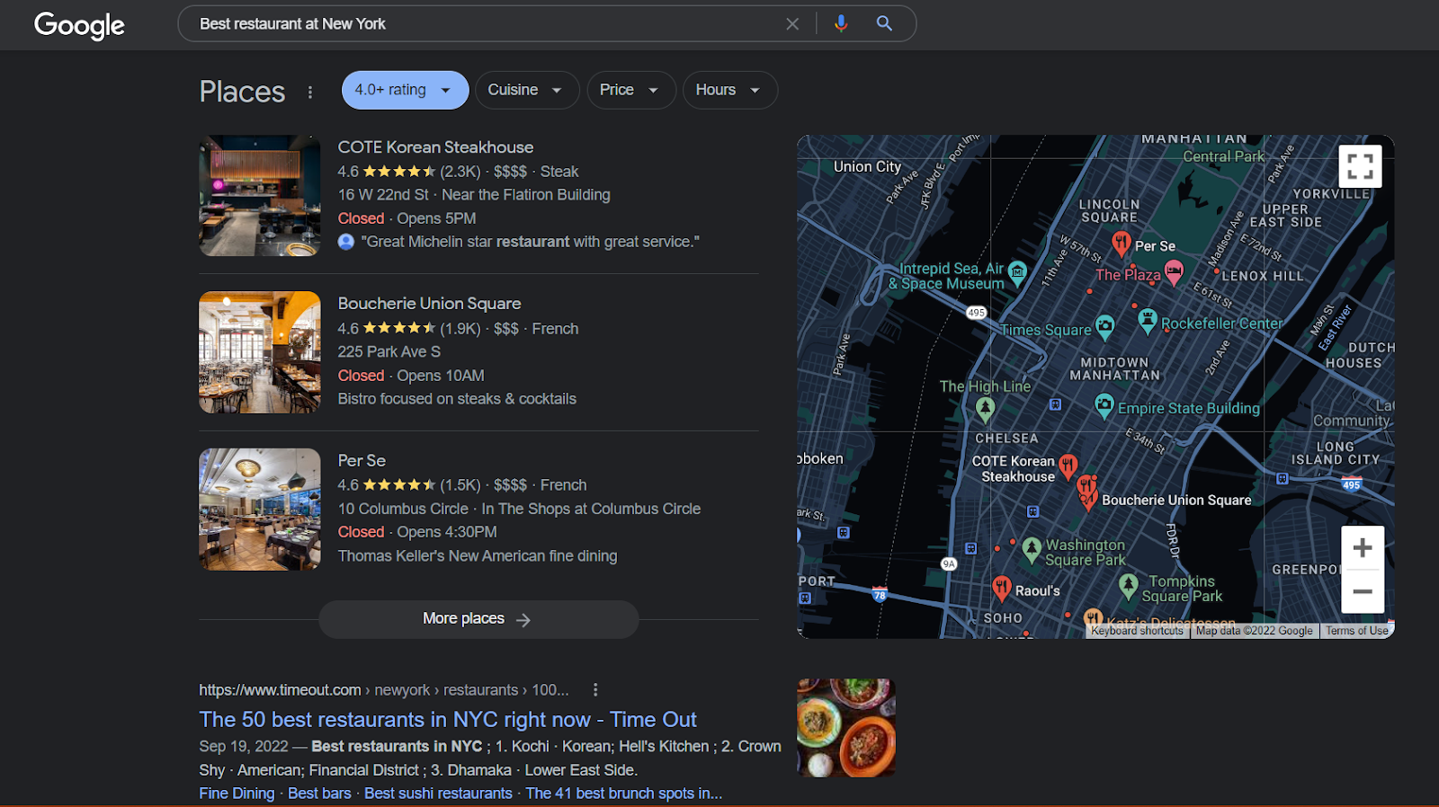This screenshot has width=1439, height=807.
Task: Open the COTE Korean Steakhouse listing
Action: coord(435,147)
